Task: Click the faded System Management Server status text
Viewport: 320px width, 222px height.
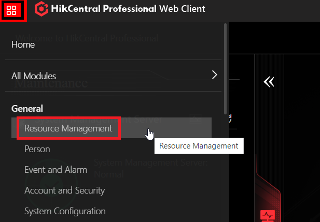Action: pos(150,168)
